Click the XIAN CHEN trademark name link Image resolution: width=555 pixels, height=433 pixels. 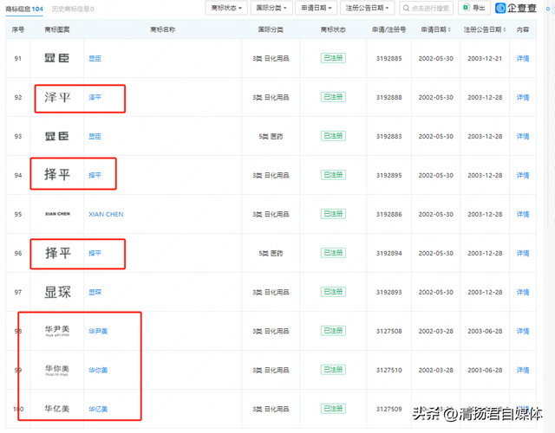click(x=106, y=214)
